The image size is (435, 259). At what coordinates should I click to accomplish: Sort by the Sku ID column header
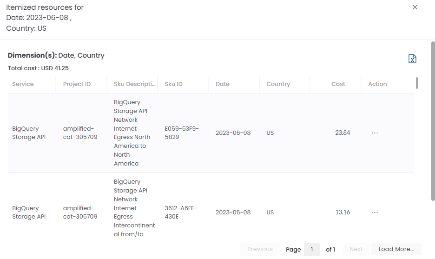tap(173, 84)
